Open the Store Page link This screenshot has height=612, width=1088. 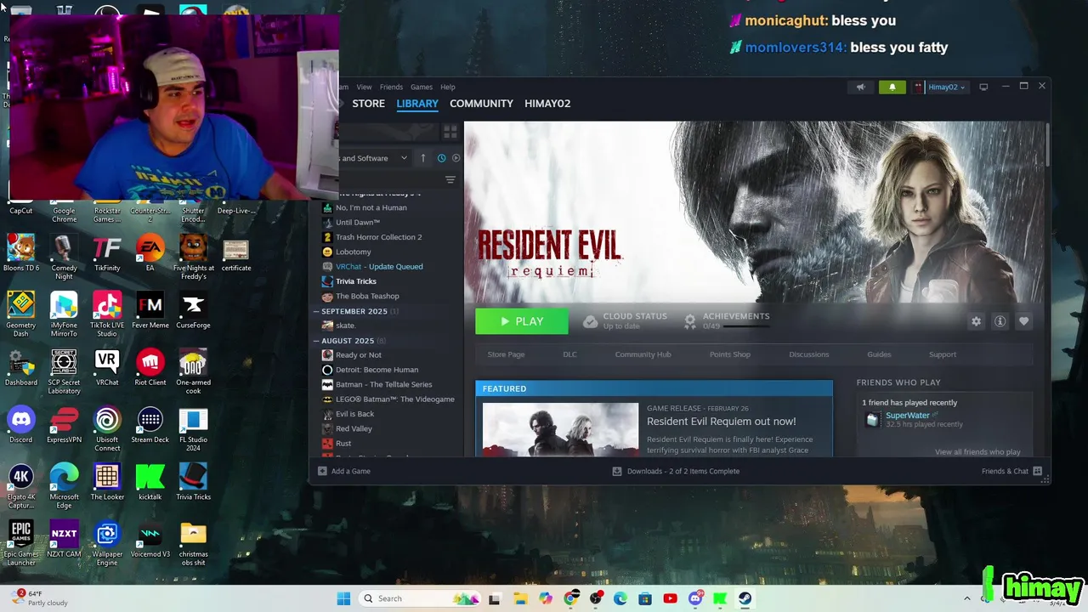506,354
